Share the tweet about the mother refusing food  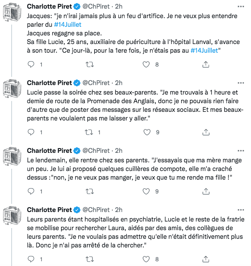click(206, 191)
